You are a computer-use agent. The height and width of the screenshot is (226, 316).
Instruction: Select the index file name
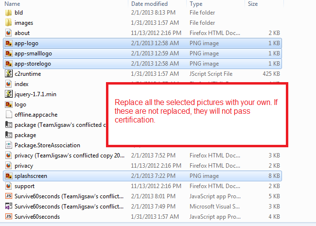tap(21, 84)
